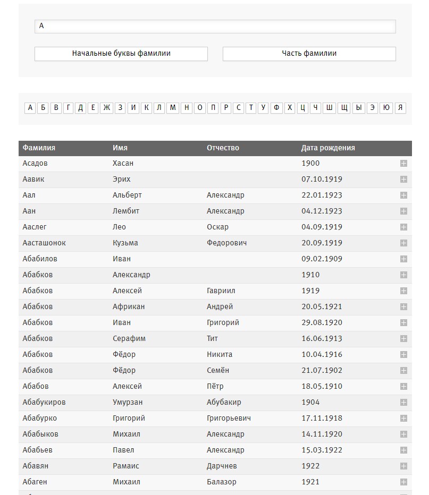Select letter Б in alphabet filter
Viewport: 429px width, 495px height.
43,108
